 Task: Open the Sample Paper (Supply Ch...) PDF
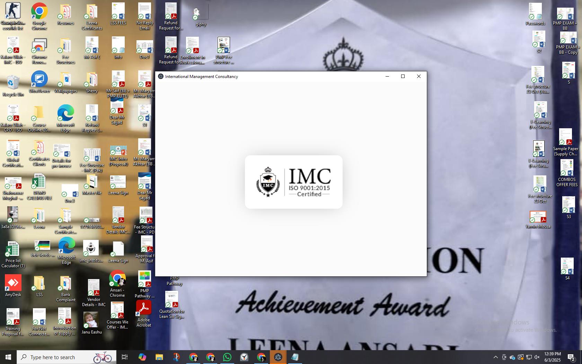[x=565, y=142]
